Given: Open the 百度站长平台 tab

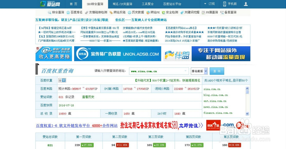Looking at the screenshot, I should coord(172,4).
